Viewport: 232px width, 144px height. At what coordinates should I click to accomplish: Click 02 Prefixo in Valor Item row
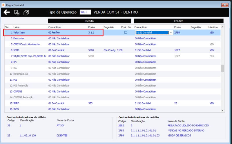[x=54, y=33]
